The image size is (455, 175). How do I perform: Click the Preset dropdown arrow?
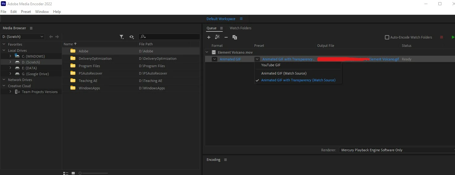pos(257,59)
